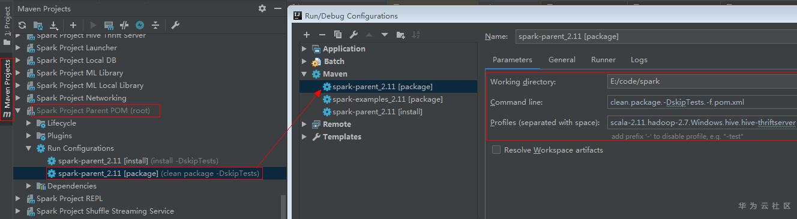
Task: Expand Spark Project Networking node
Action: [x=18, y=98]
